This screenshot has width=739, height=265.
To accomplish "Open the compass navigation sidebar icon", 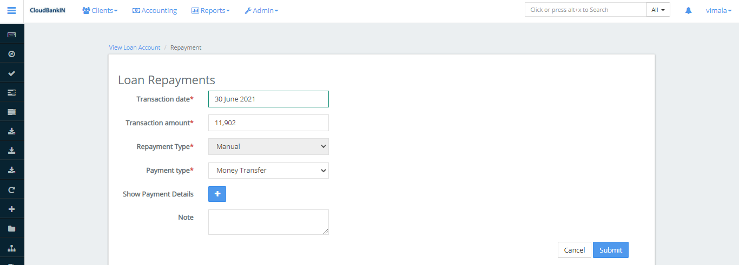I will (11, 54).
